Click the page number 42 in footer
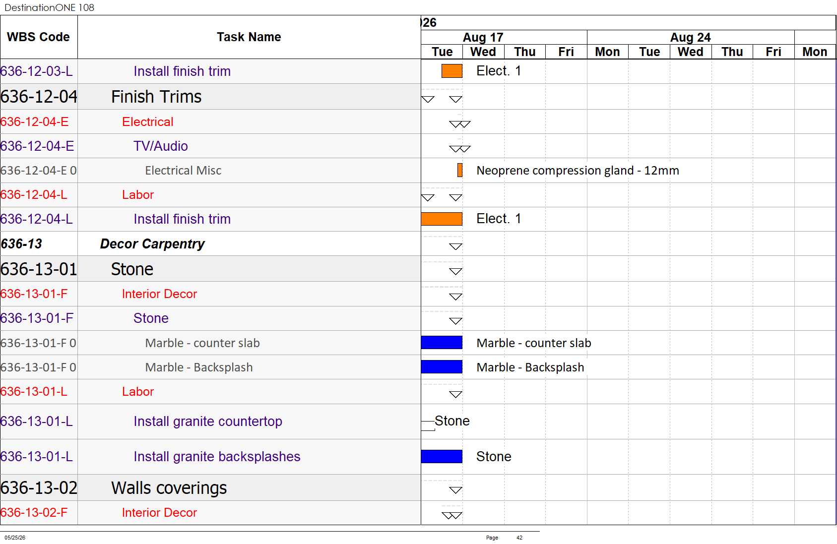The image size is (837, 544). point(519,538)
